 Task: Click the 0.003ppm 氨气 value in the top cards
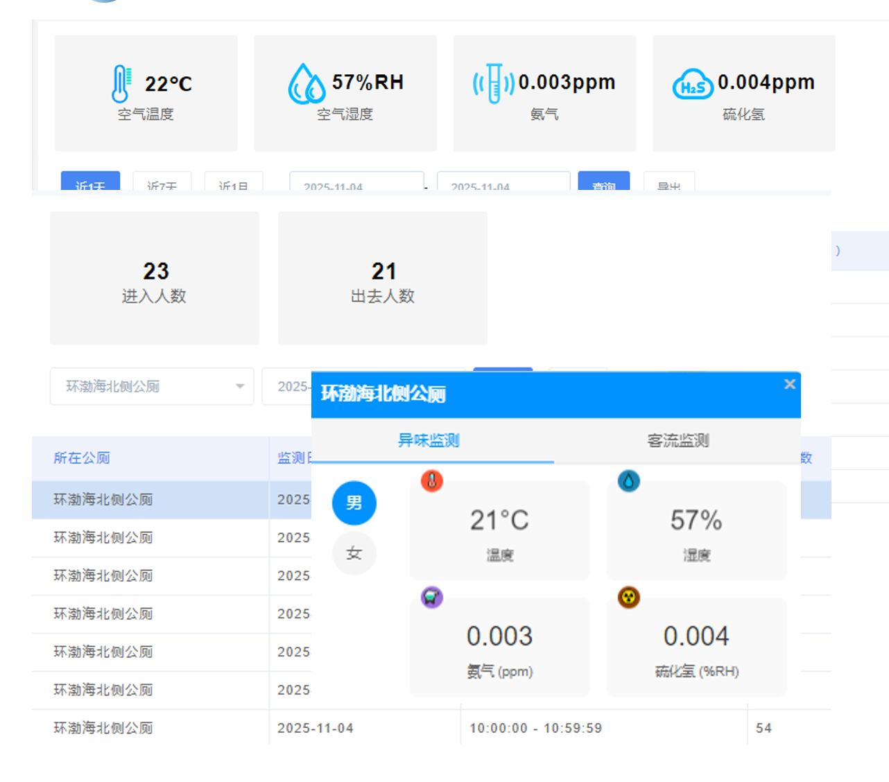[567, 82]
